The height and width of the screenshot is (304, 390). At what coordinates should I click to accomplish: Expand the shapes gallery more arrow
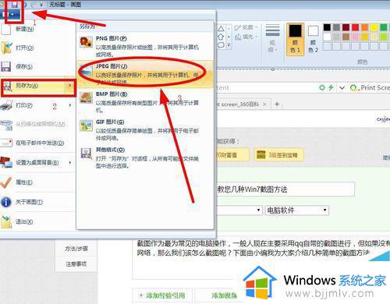click(229, 45)
